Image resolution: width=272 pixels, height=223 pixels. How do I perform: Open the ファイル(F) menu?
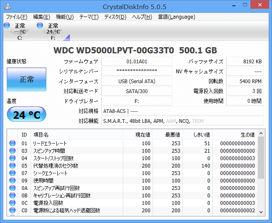[17, 17]
